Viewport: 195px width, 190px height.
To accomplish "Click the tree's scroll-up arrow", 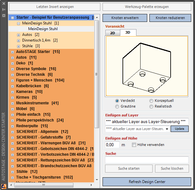I will tap(97, 17).
